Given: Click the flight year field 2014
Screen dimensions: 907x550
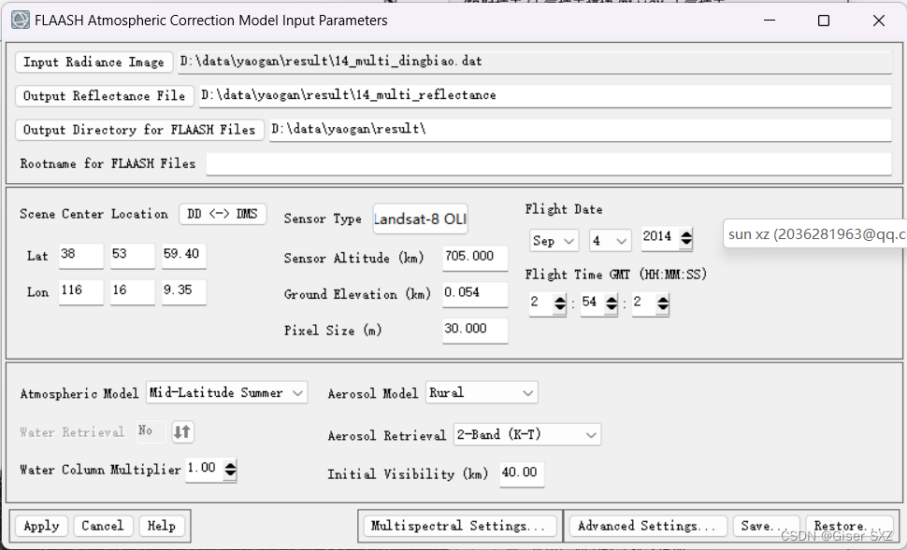Looking at the screenshot, I should point(660,239).
